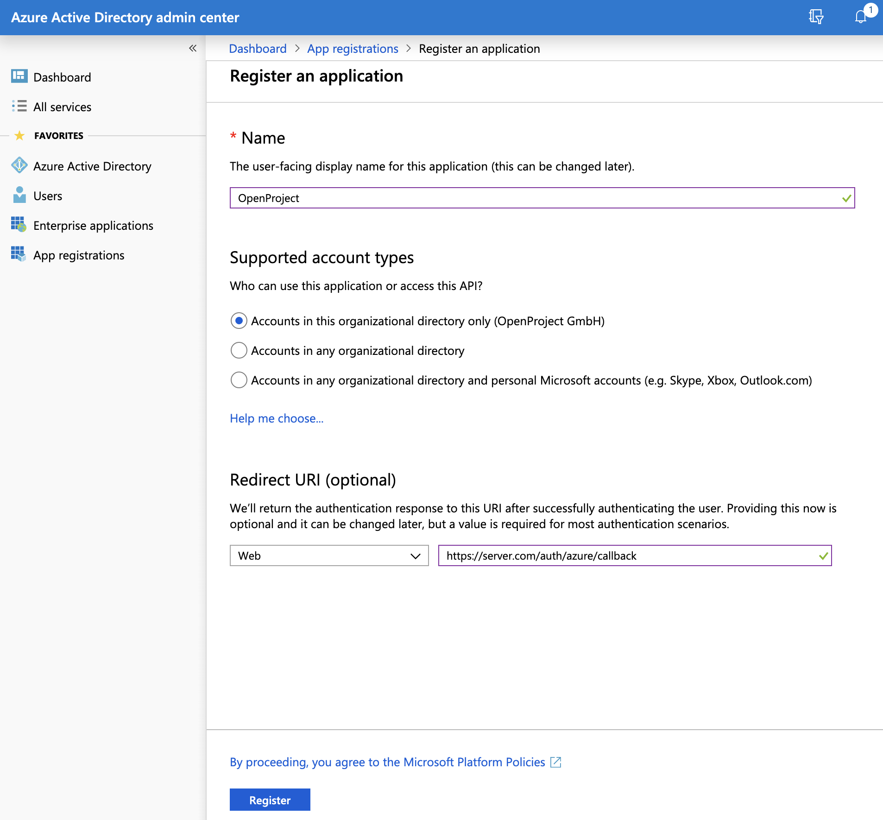Viewport: 883px width, 820px height.
Task: Click the Register button
Action: pyautogui.click(x=270, y=800)
